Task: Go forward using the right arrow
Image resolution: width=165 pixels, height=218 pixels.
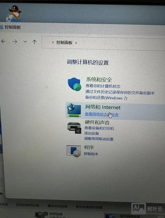Action: point(15,41)
